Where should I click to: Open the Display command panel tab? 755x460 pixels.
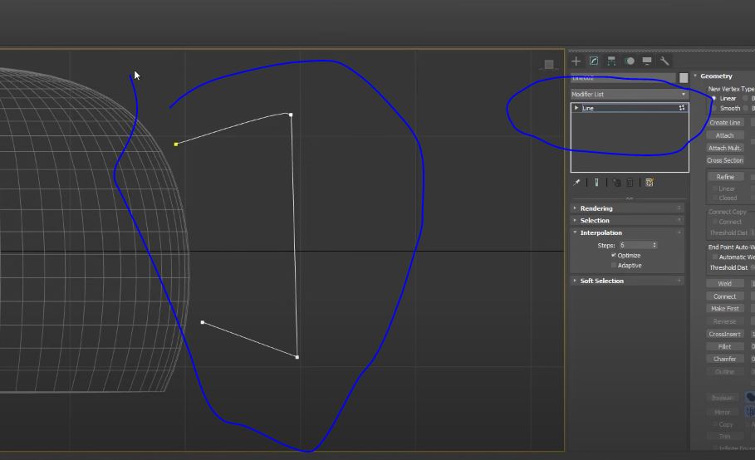647,61
